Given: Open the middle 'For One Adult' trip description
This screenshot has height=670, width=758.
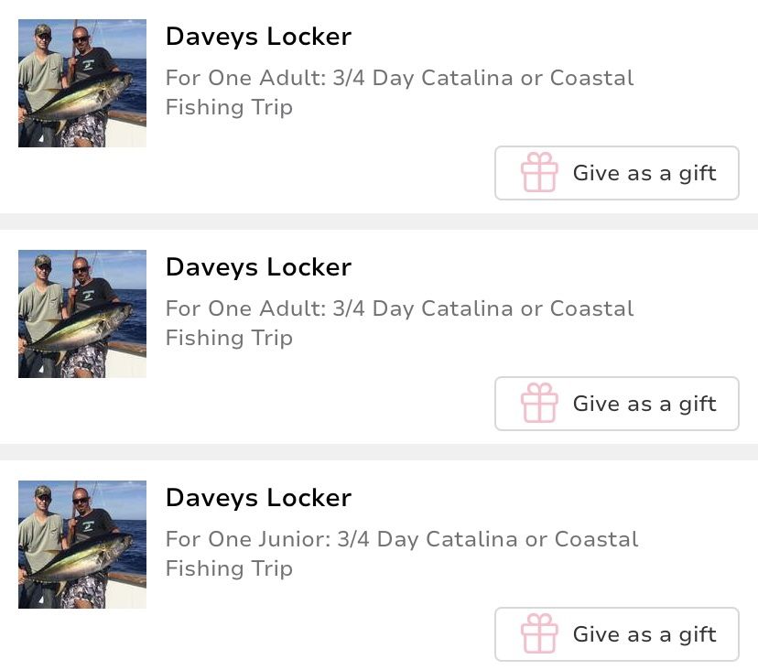Looking at the screenshot, I should (399, 309).
